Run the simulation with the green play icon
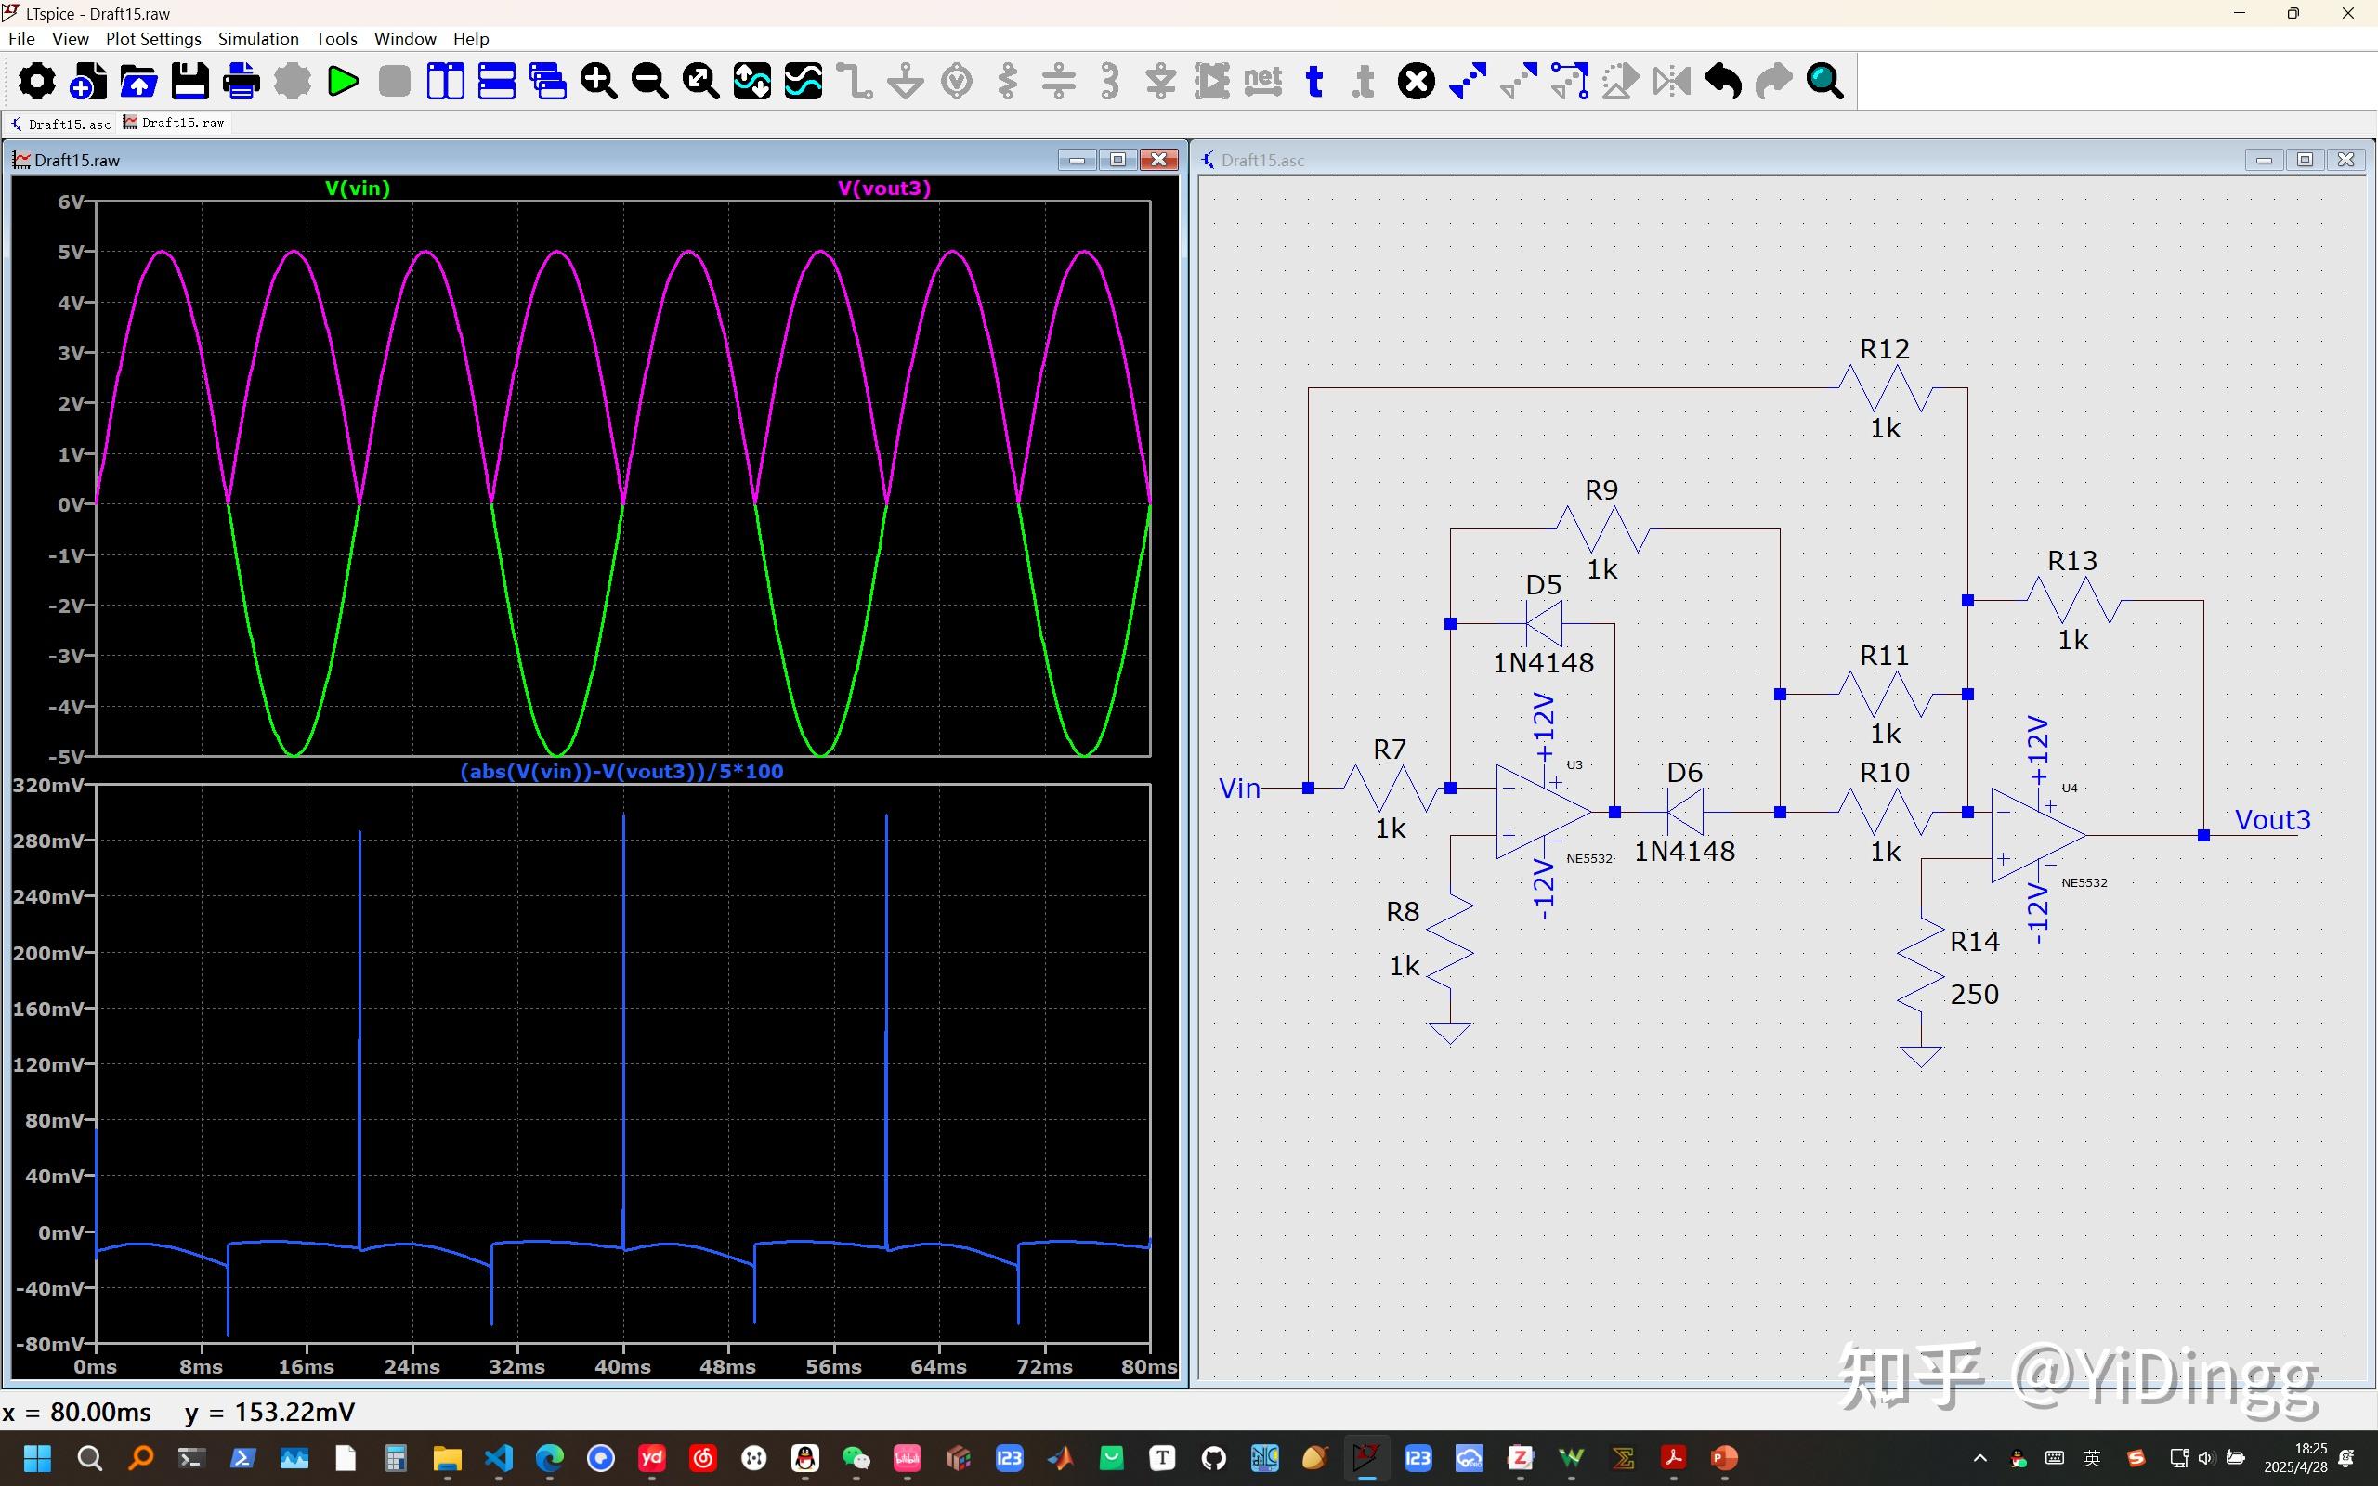2378x1486 pixels. (x=343, y=81)
